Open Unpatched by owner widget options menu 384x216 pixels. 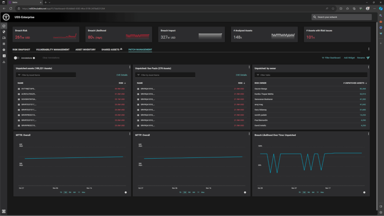(368, 67)
